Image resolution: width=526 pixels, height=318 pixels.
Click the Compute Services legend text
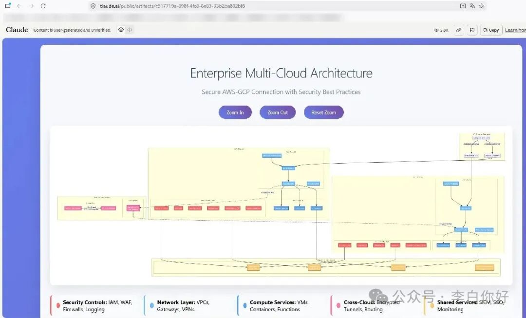click(x=279, y=306)
